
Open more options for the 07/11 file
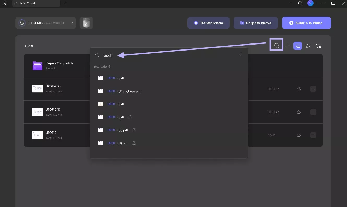click(x=313, y=135)
